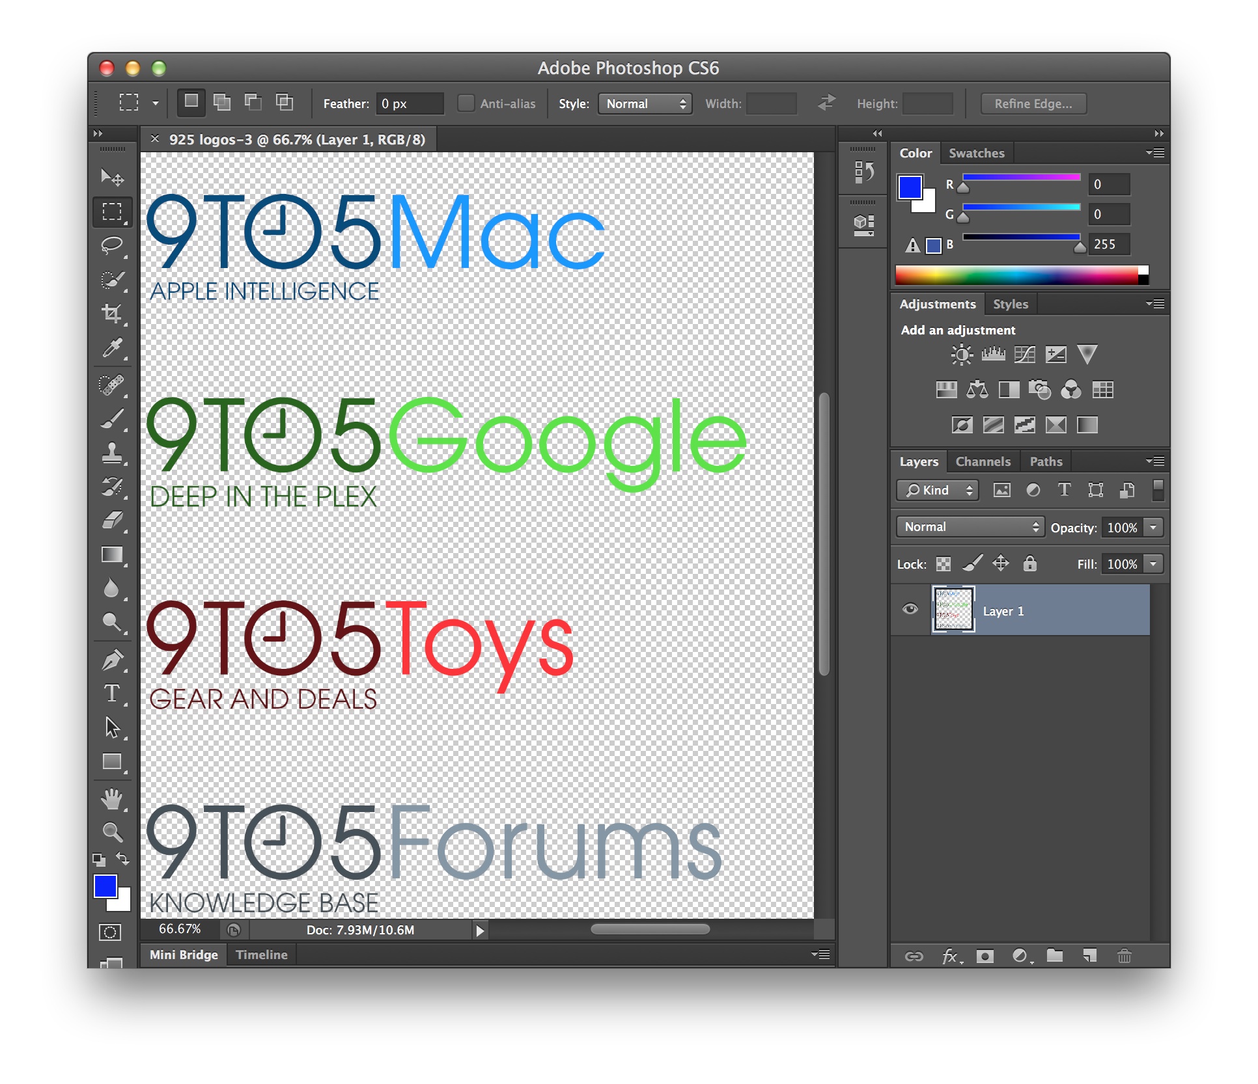Viewport: 1258px width, 1084px height.
Task: Open the History panel icon
Action: click(864, 173)
